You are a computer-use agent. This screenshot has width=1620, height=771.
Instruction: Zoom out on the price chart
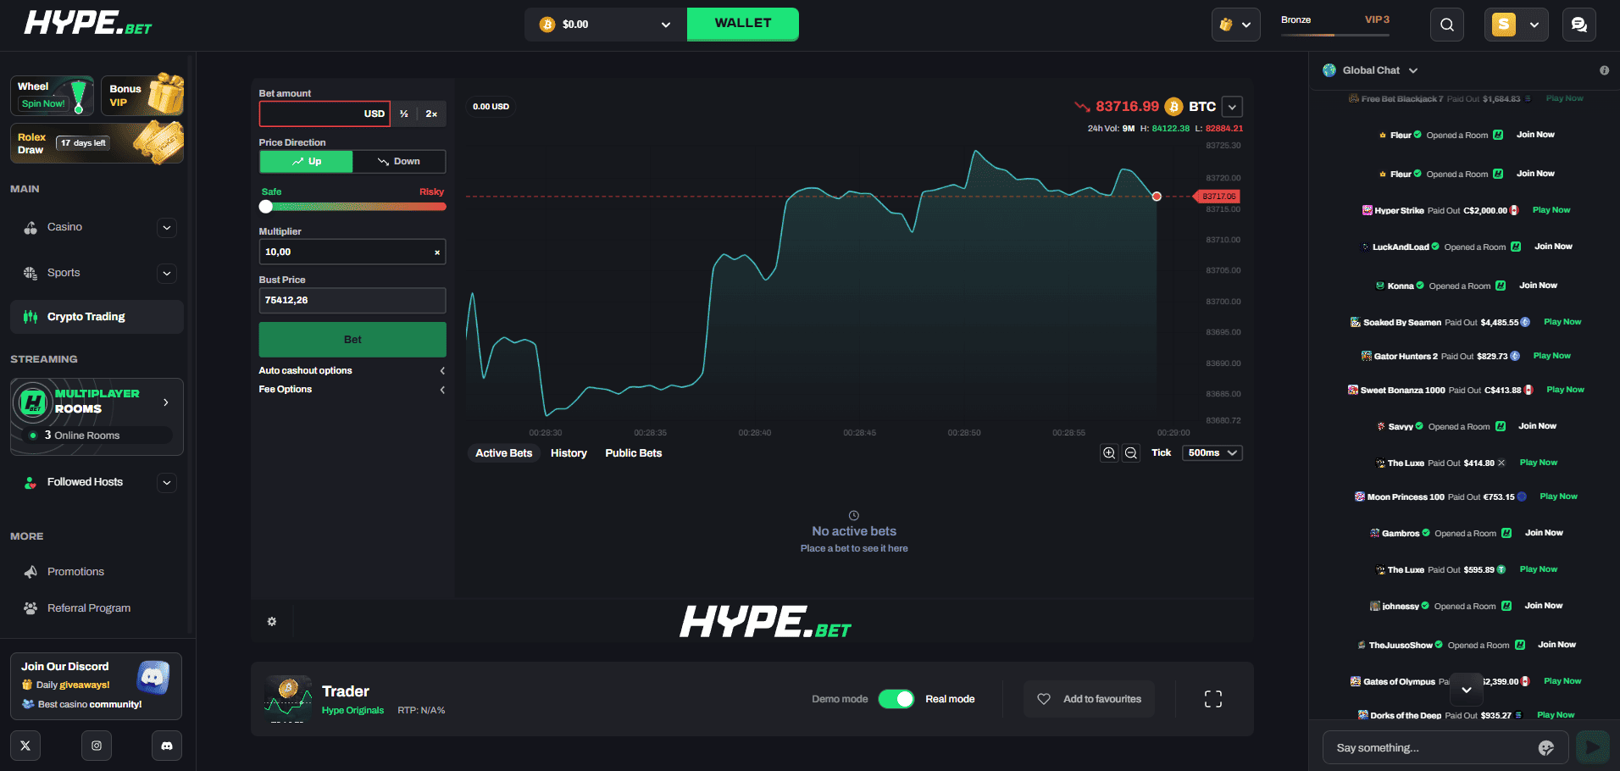point(1131,453)
